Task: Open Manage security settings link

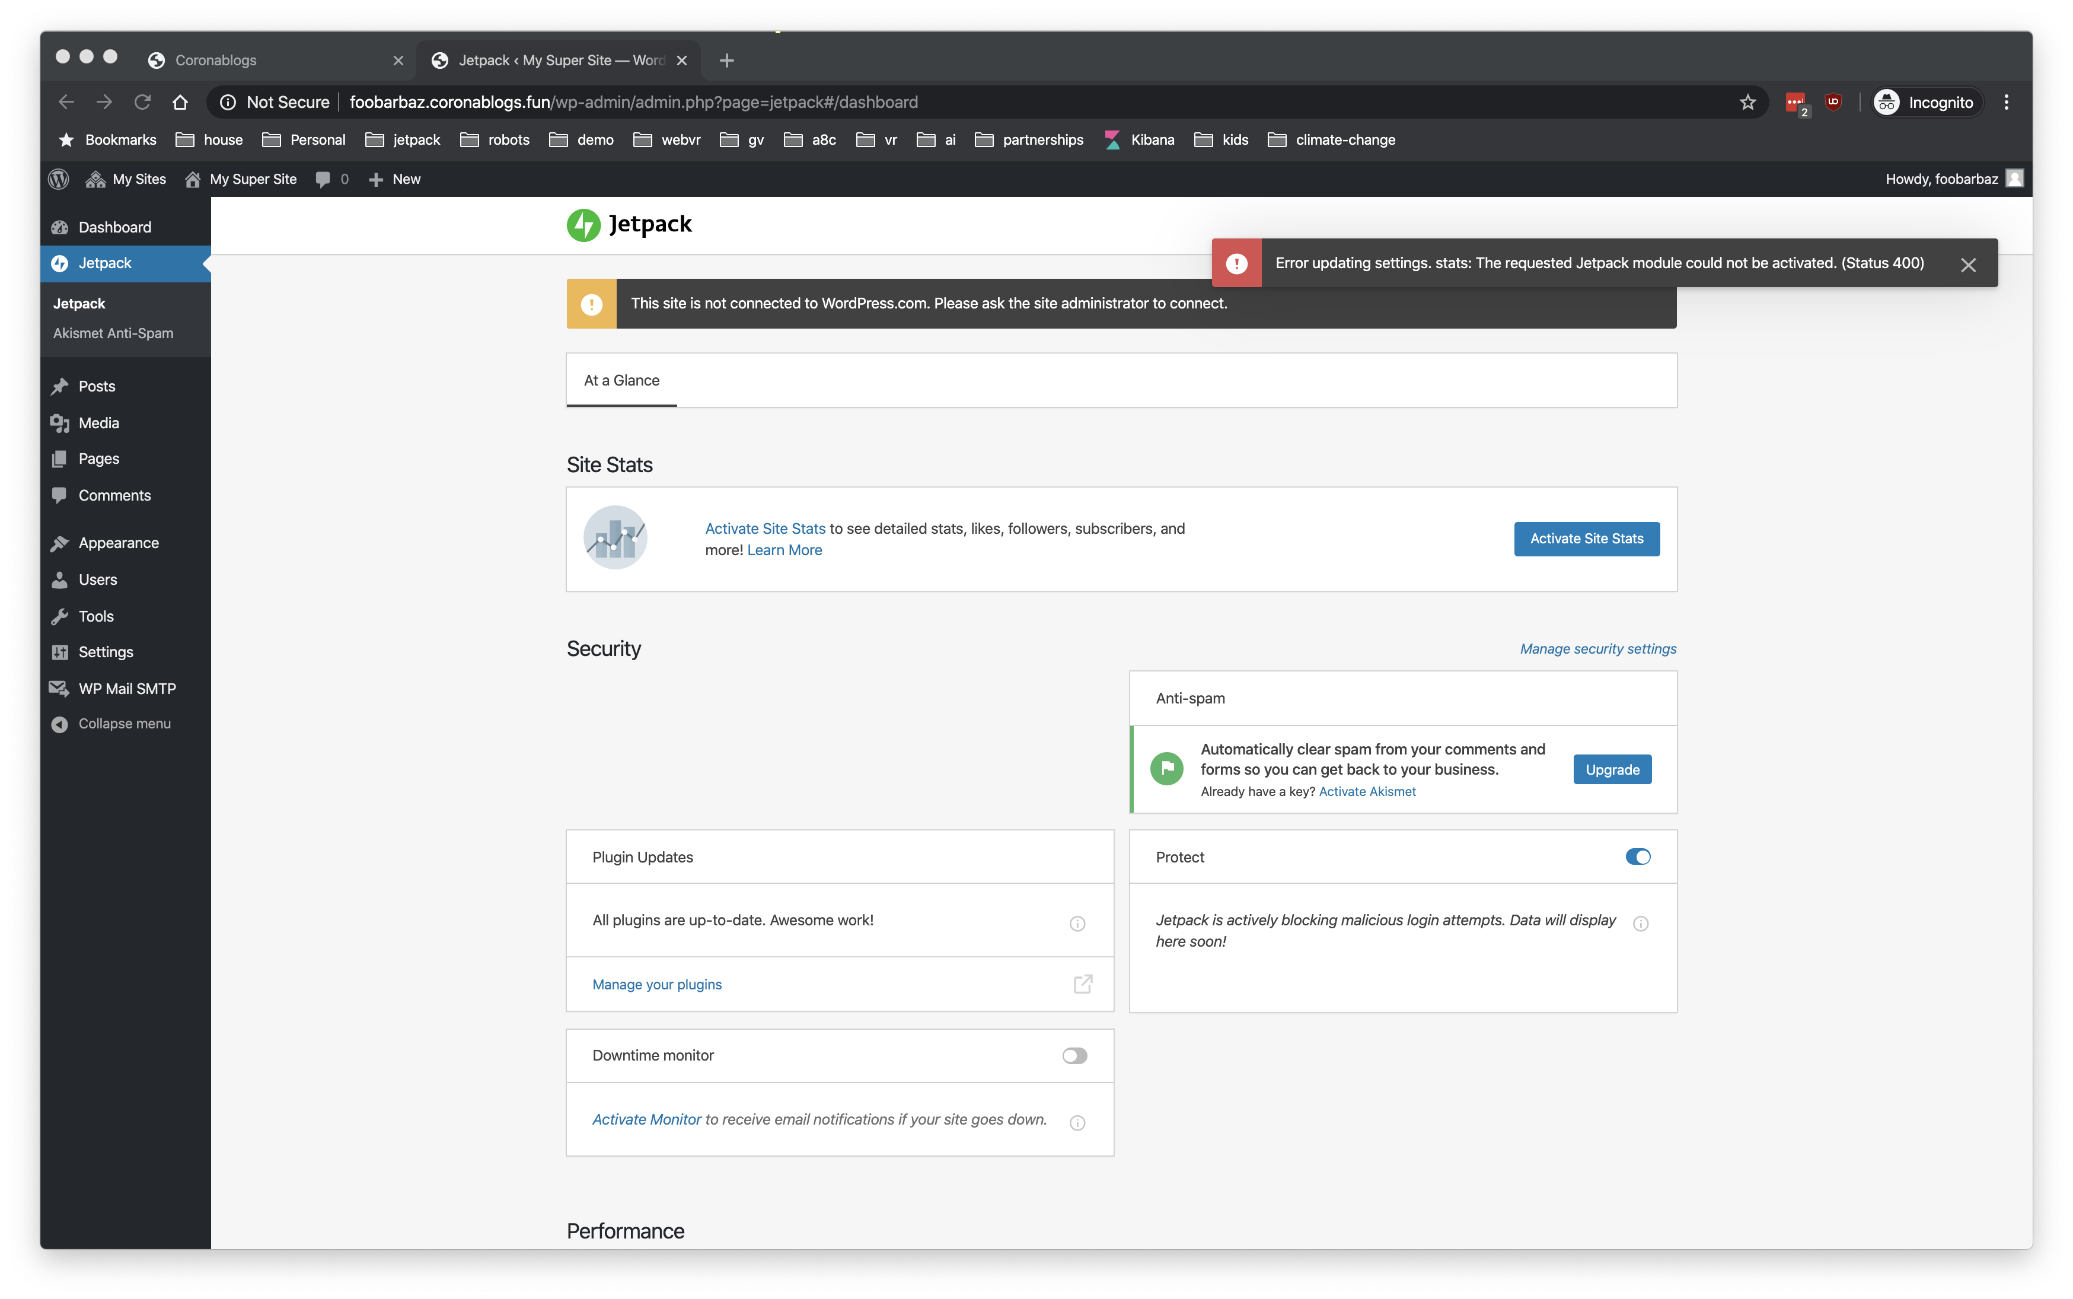Action: pos(1598,649)
